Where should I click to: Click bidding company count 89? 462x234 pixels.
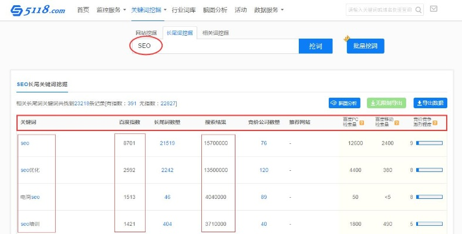point(264,197)
